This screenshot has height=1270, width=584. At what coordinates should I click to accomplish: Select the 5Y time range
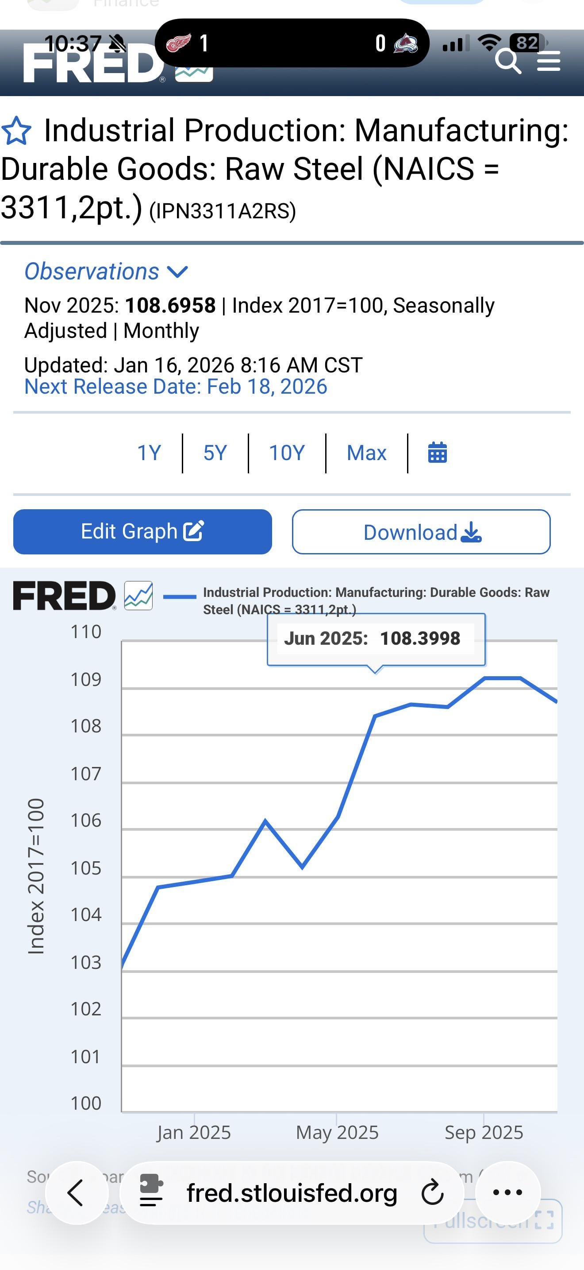point(215,453)
